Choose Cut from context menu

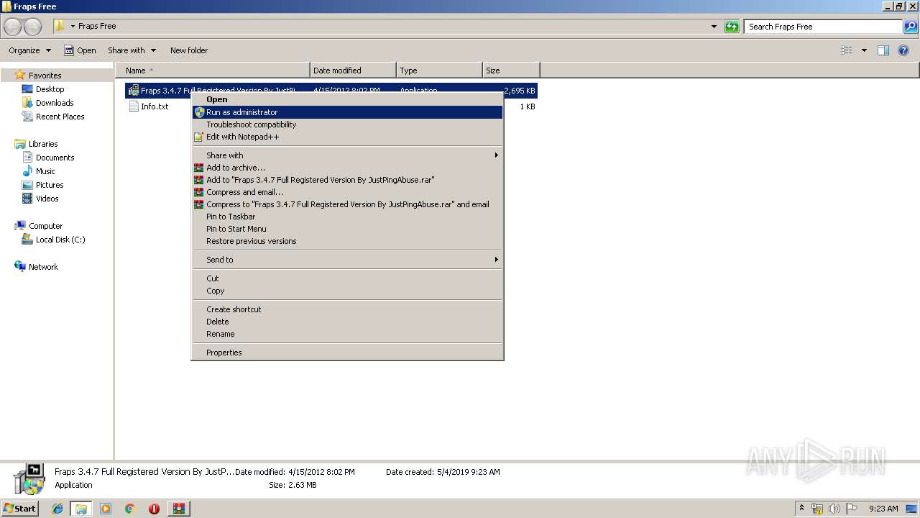tap(347, 278)
